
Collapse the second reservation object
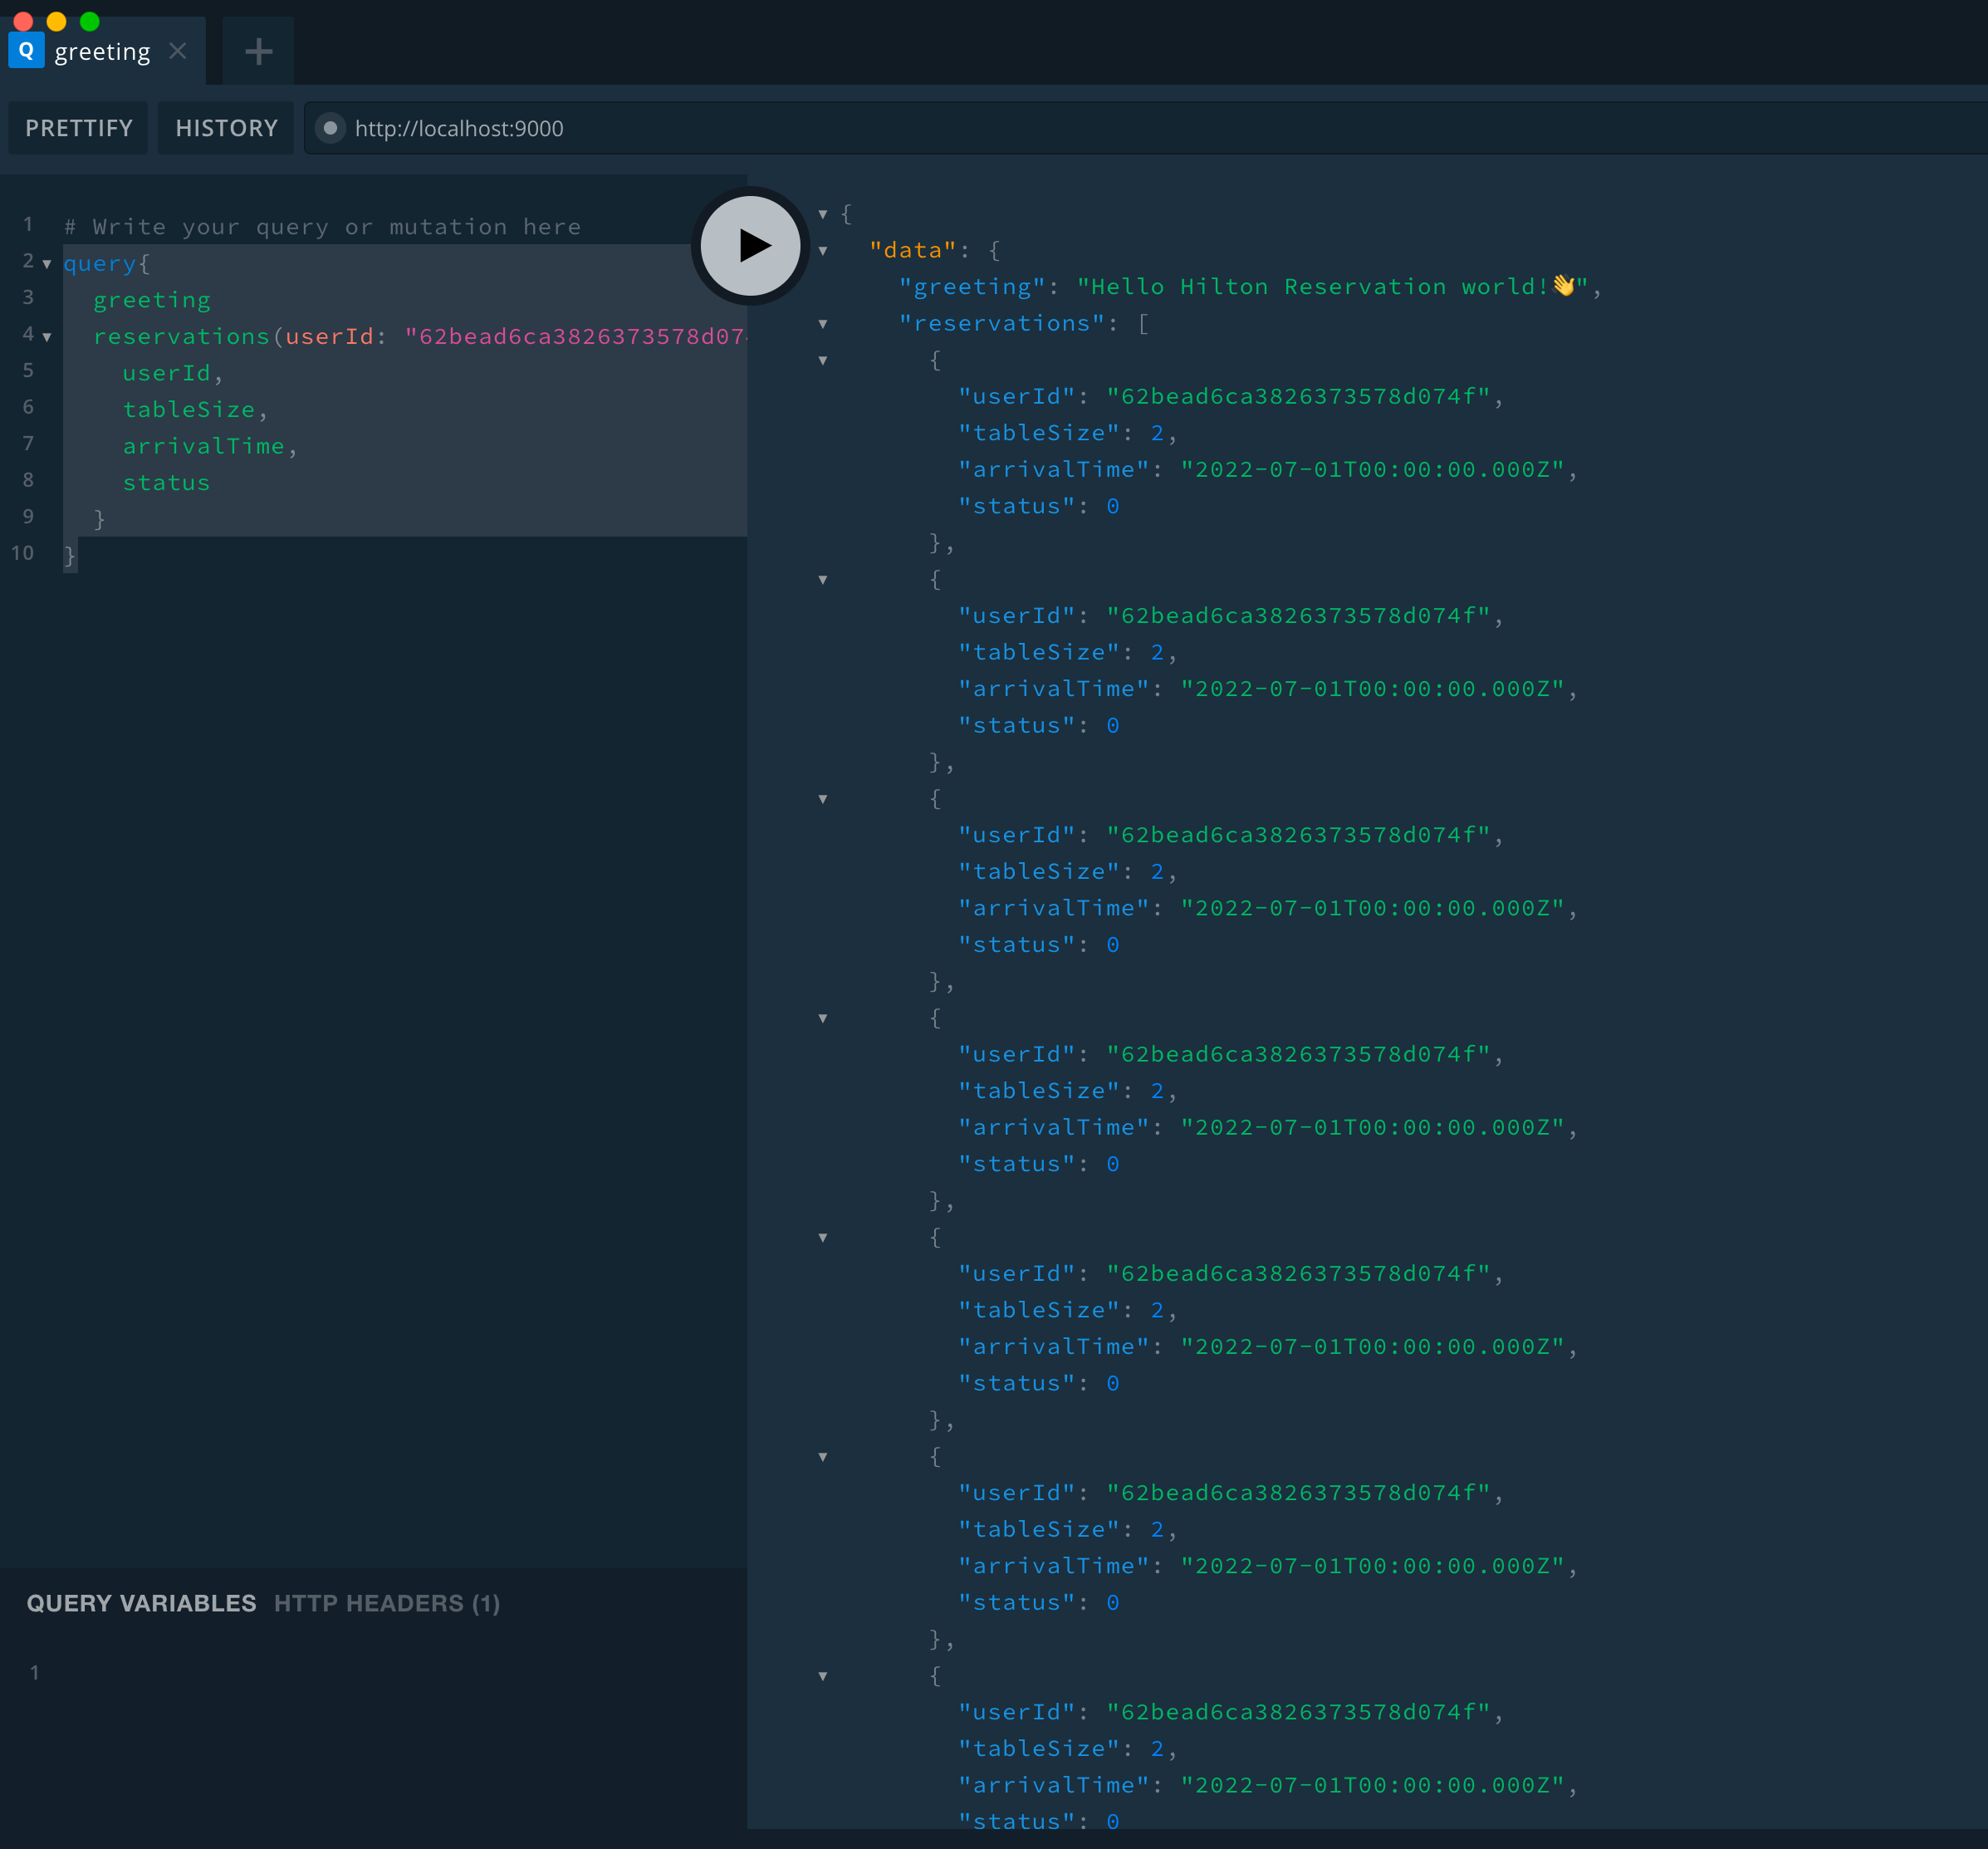pyautogui.click(x=822, y=579)
